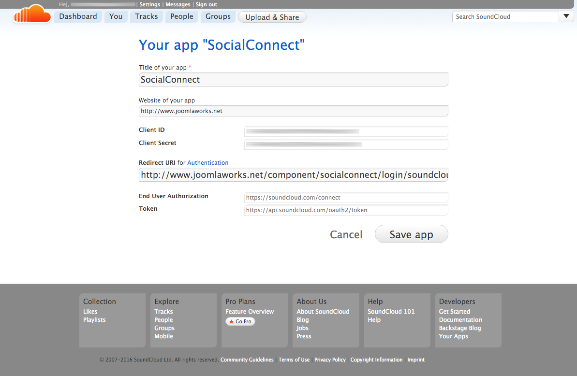577x376 pixels.
Task: Open the Jobs footer link
Action: tap(302, 328)
